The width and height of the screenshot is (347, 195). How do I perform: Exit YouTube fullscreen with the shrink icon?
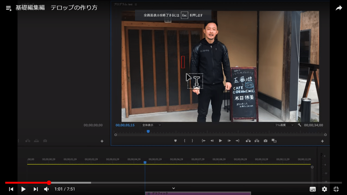[336, 189]
